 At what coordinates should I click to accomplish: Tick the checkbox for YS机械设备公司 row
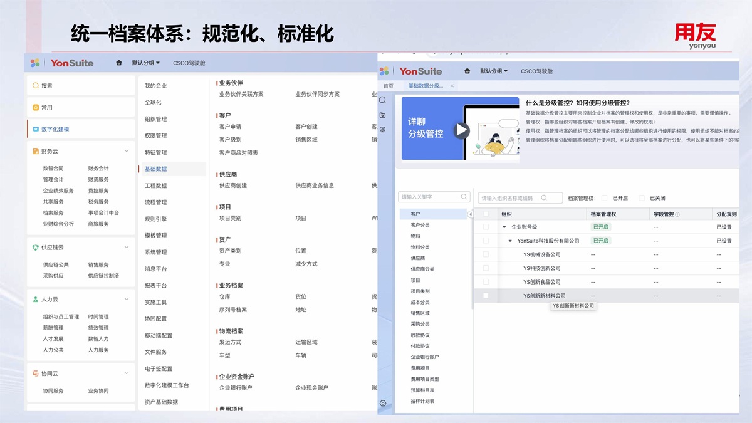click(x=486, y=254)
